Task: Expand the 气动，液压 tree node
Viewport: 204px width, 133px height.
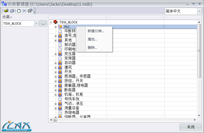Action: pyautogui.click(x=56, y=104)
